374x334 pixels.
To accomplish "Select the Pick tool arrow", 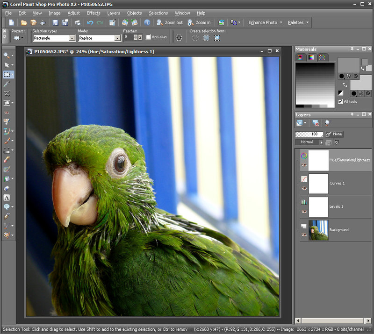I will coord(7,65).
